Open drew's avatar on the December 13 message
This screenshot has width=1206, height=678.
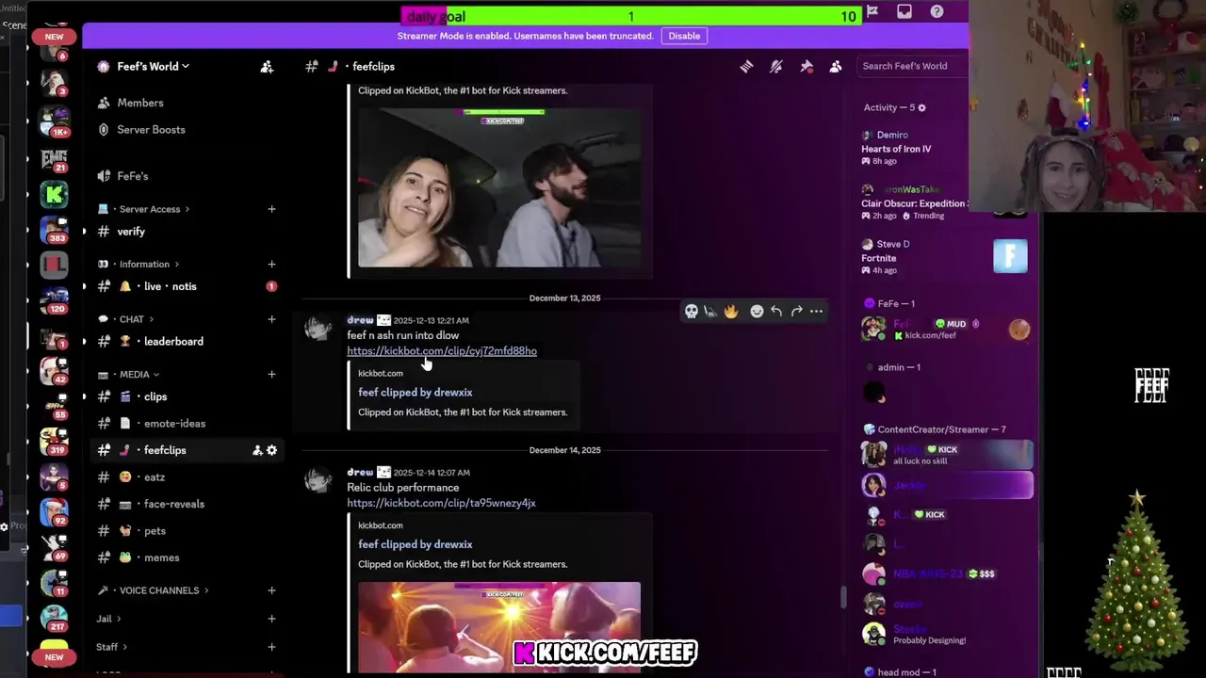coord(318,328)
